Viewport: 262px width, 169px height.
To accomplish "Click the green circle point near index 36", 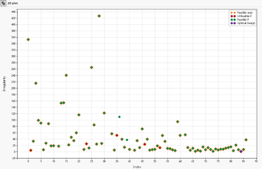I will [119, 117].
